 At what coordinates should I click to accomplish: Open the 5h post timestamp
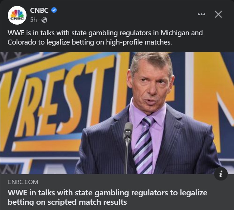coord(33,20)
